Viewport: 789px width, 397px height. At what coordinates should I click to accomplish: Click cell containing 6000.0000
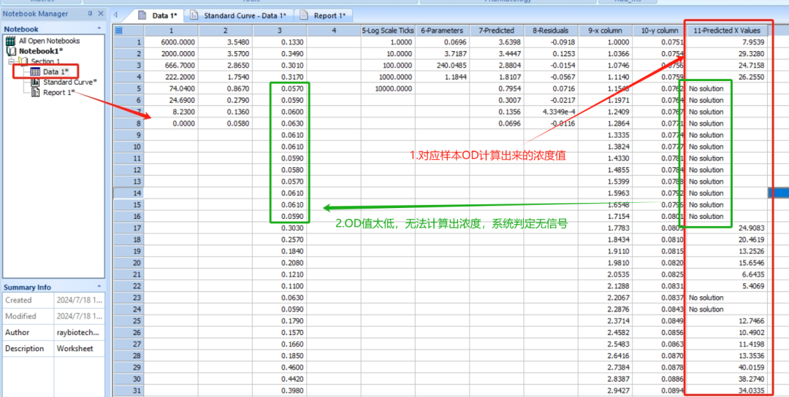tap(171, 42)
